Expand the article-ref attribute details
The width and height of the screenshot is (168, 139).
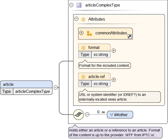click(x=114, y=80)
